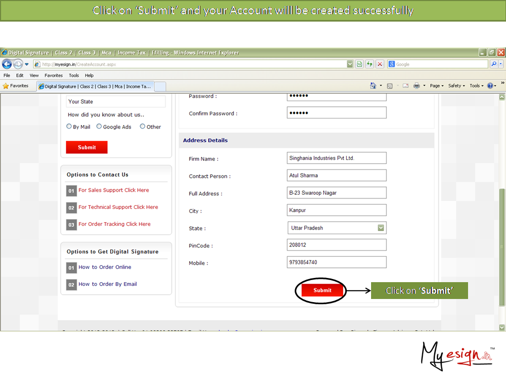Open the Home page icon
The image size is (506, 379).
(373, 86)
